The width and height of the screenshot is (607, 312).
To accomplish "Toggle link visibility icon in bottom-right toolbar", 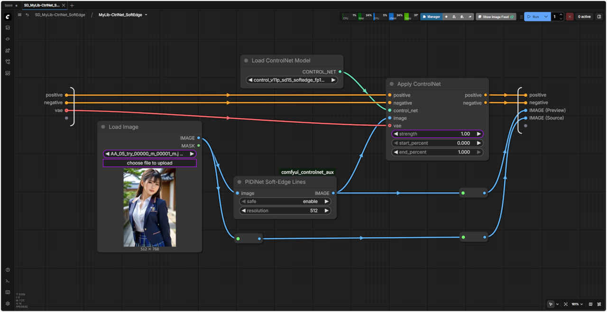I will (x=598, y=304).
